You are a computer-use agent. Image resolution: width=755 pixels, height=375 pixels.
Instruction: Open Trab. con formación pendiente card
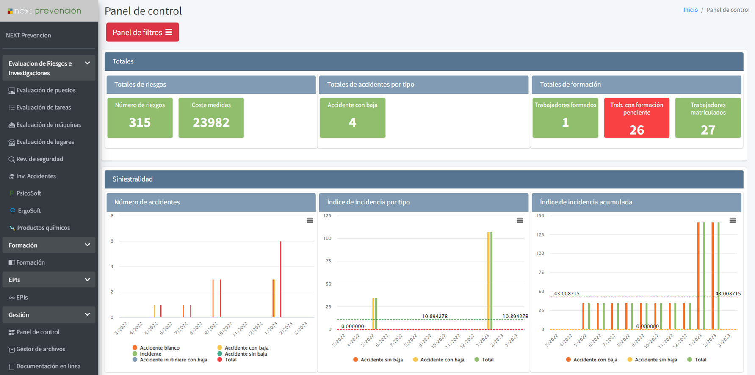(x=636, y=118)
